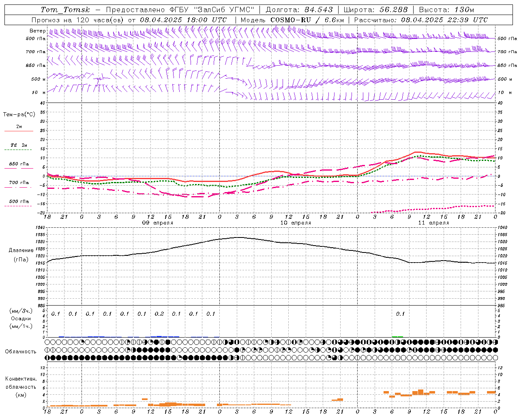This screenshot has height=415, width=519.
Task: Click the '(мм/3ч.)' precipitation unit label
Action: click(x=21, y=311)
